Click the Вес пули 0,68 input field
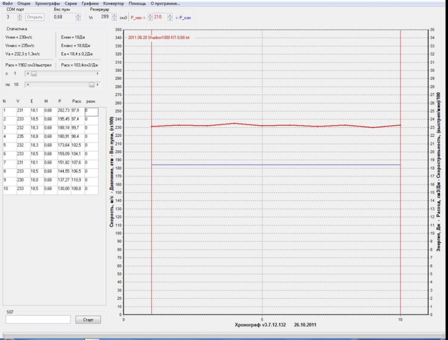The width and height of the screenshot is (448, 340). pos(63,17)
